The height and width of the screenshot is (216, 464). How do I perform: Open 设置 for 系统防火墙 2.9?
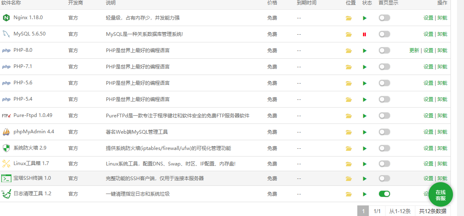coord(428,148)
